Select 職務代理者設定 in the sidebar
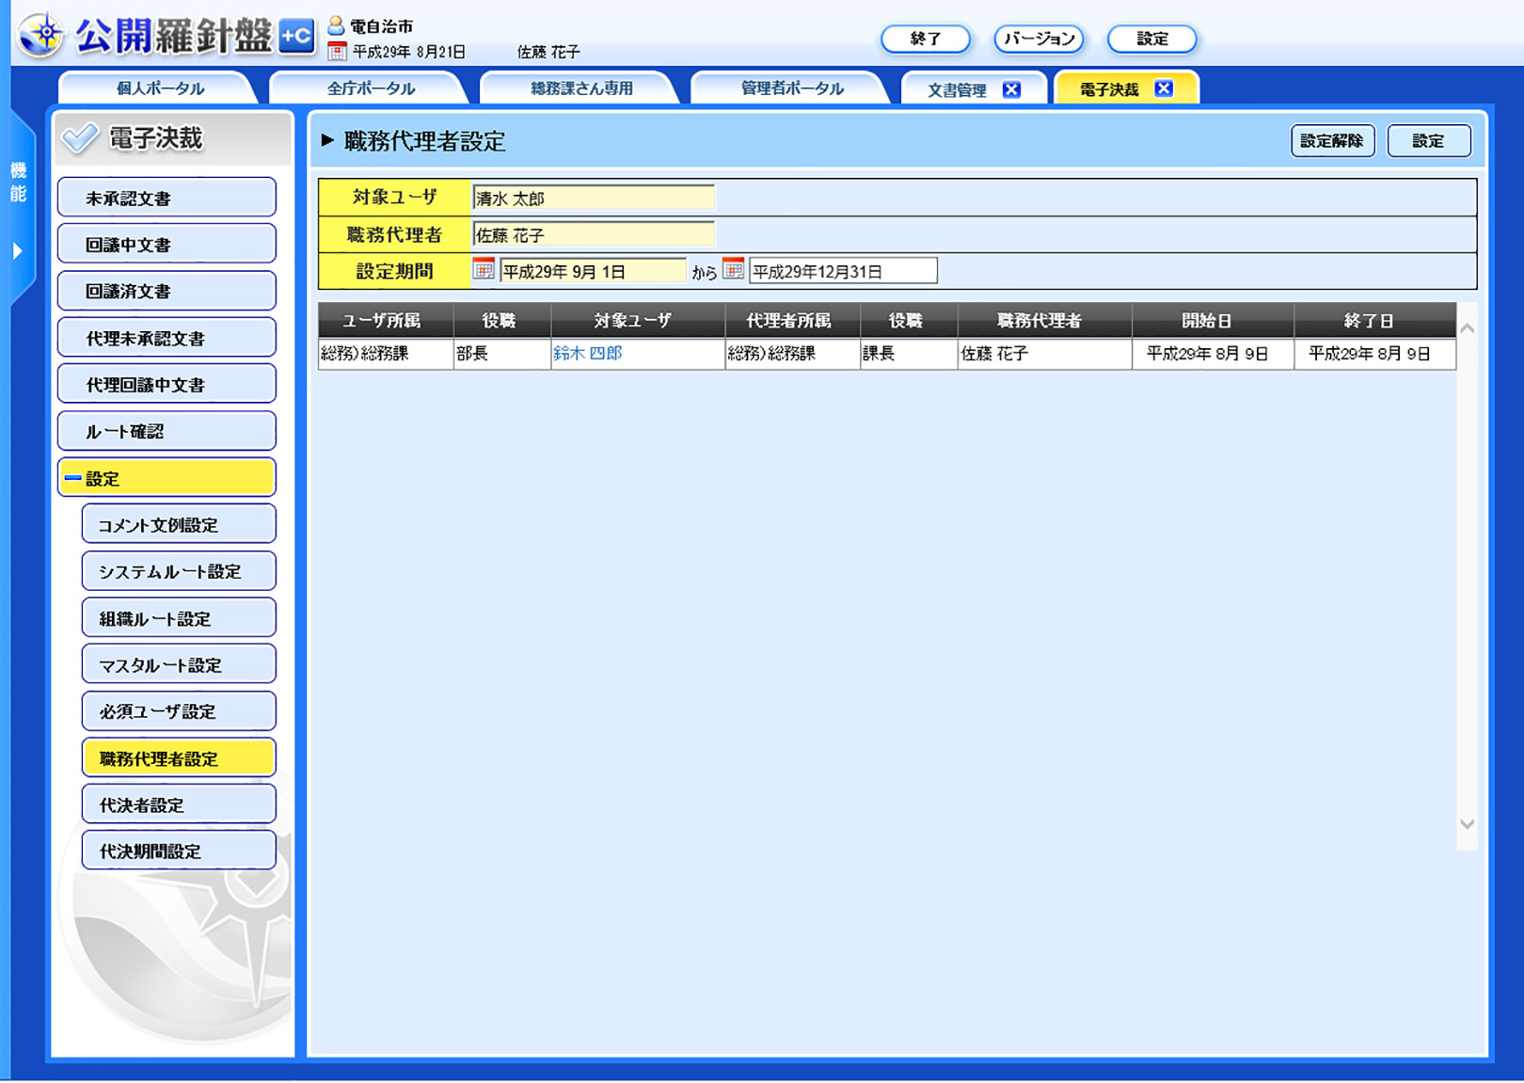1524x1083 pixels. point(179,757)
